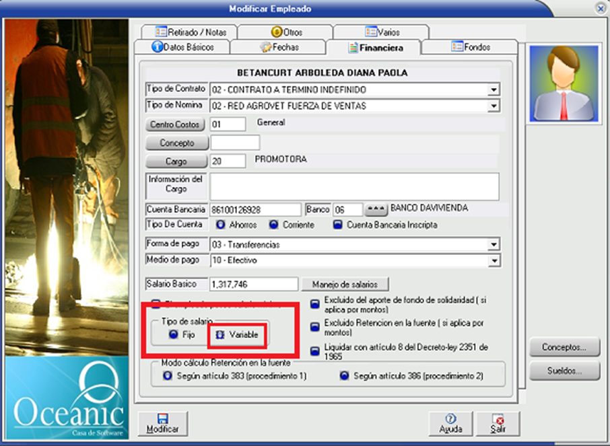Expand the Tipo de Nomina dropdown
Image resolution: width=610 pixels, height=446 pixels.
(x=494, y=106)
